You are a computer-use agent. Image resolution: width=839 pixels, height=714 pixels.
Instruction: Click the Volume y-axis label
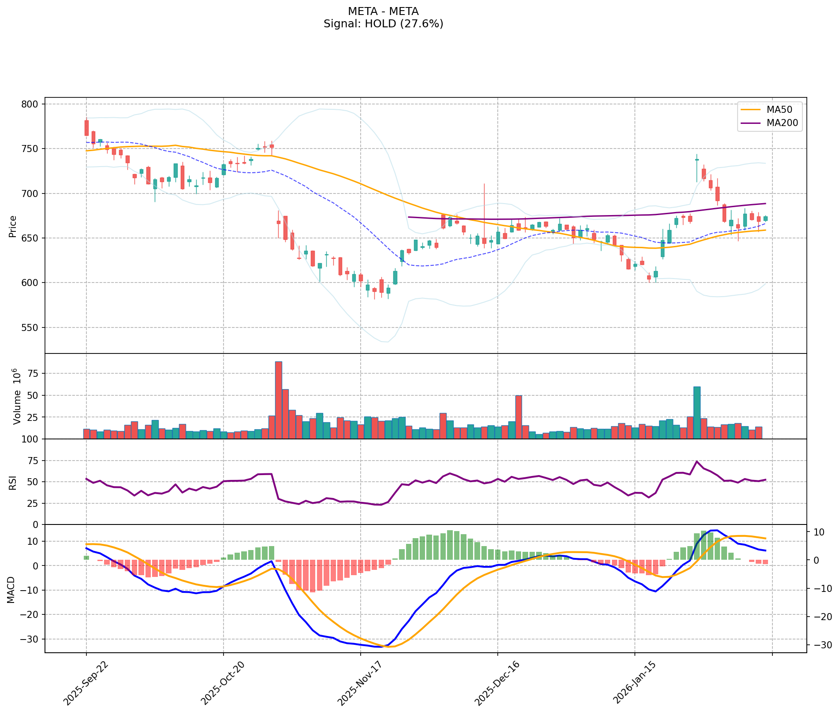tap(17, 396)
